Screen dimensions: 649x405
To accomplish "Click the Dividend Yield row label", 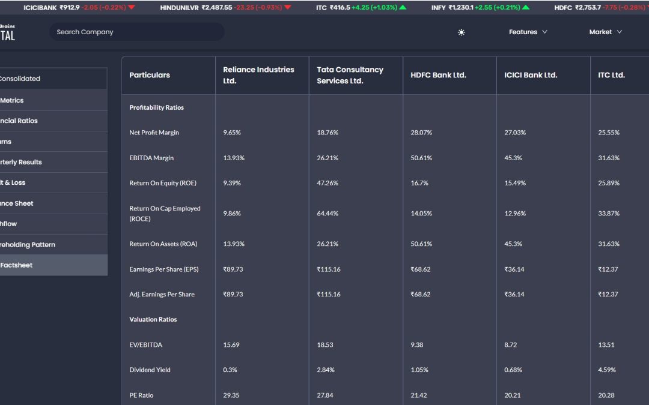I will point(150,370).
